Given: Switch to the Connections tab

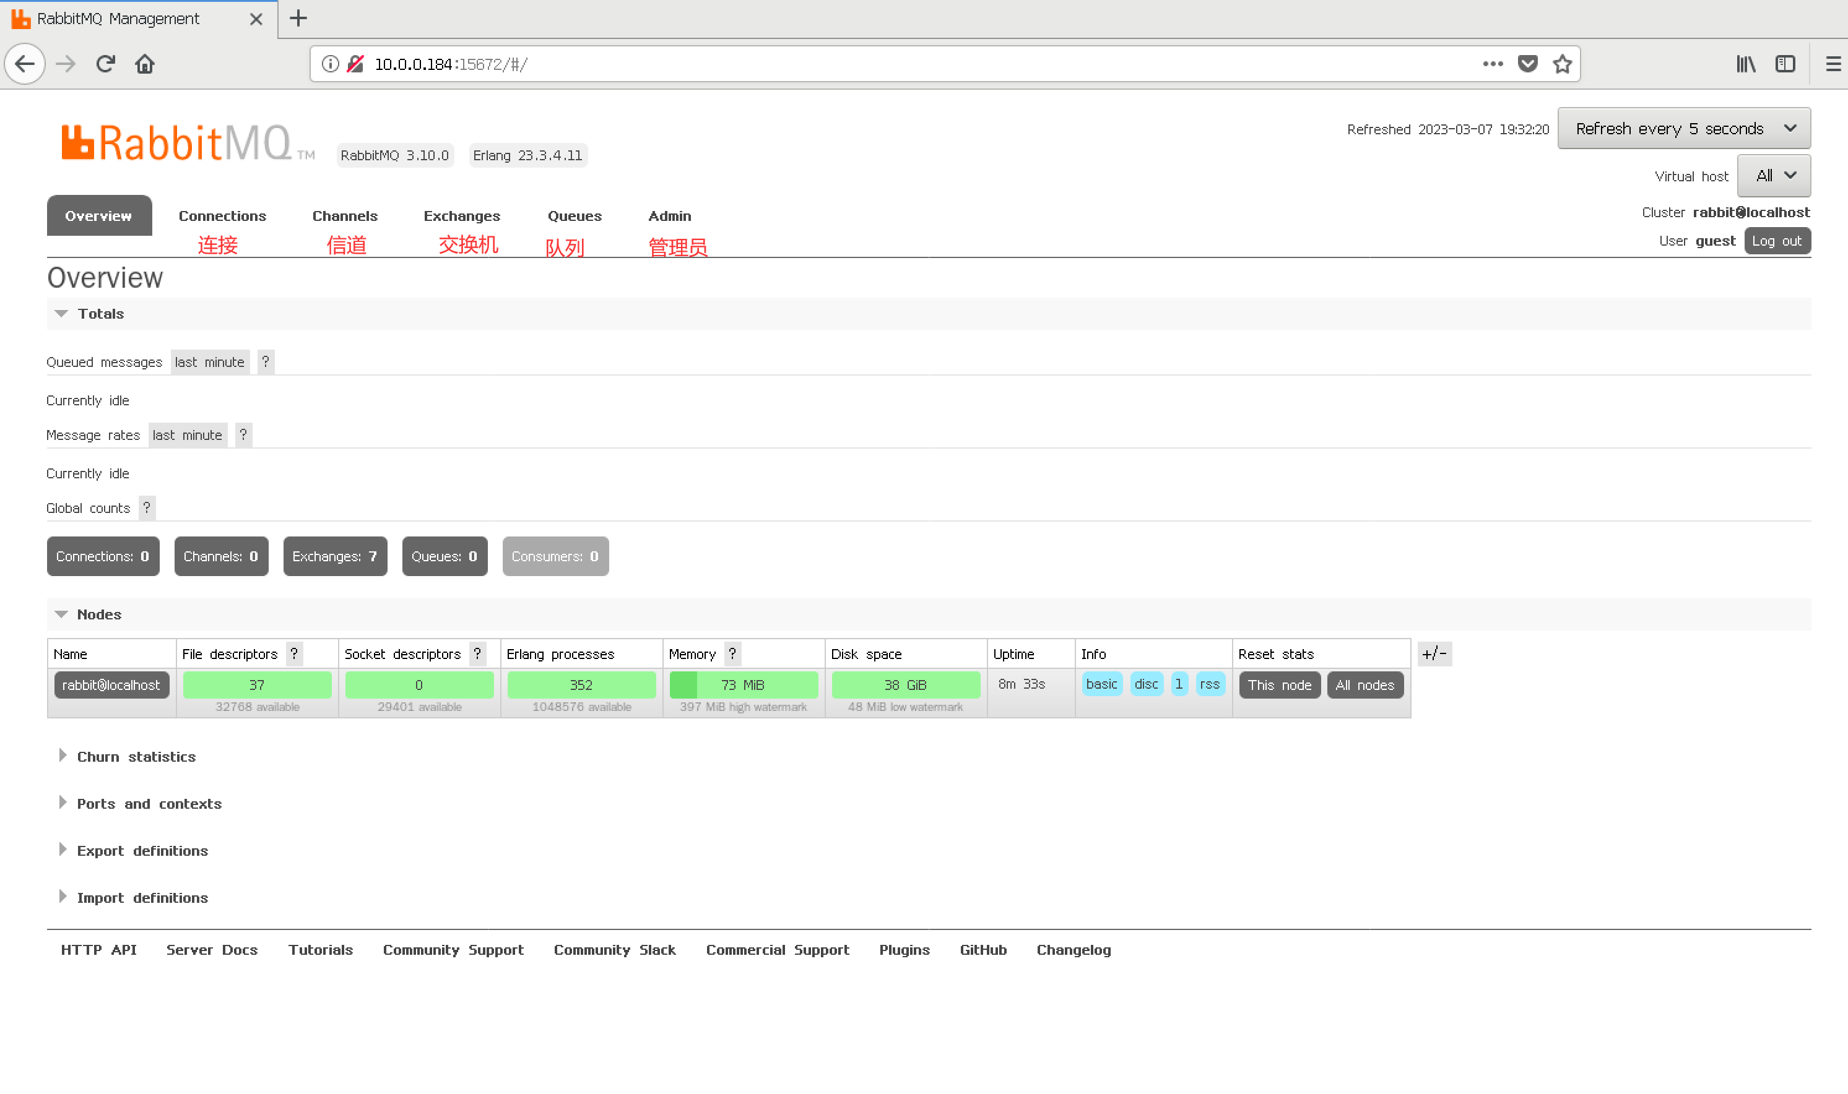Looking at the screenshot, I should (222, 216).
